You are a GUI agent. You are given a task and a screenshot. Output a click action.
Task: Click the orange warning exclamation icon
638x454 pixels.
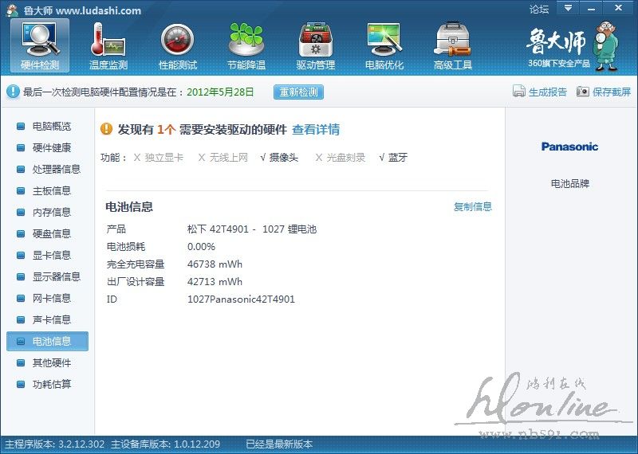coord(106,129)
